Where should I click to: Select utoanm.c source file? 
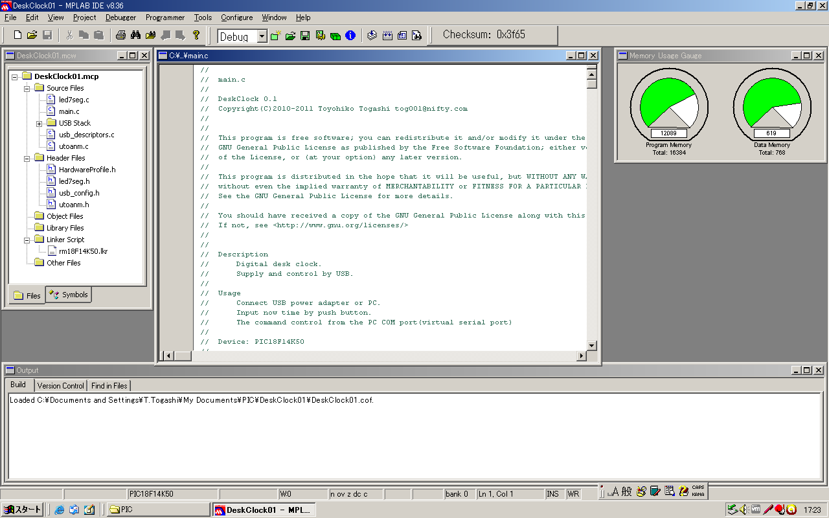point(73,146)
